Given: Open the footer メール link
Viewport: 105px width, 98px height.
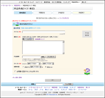Looking at the screenshot, I should pyautogui.click(x=41, y=90).
